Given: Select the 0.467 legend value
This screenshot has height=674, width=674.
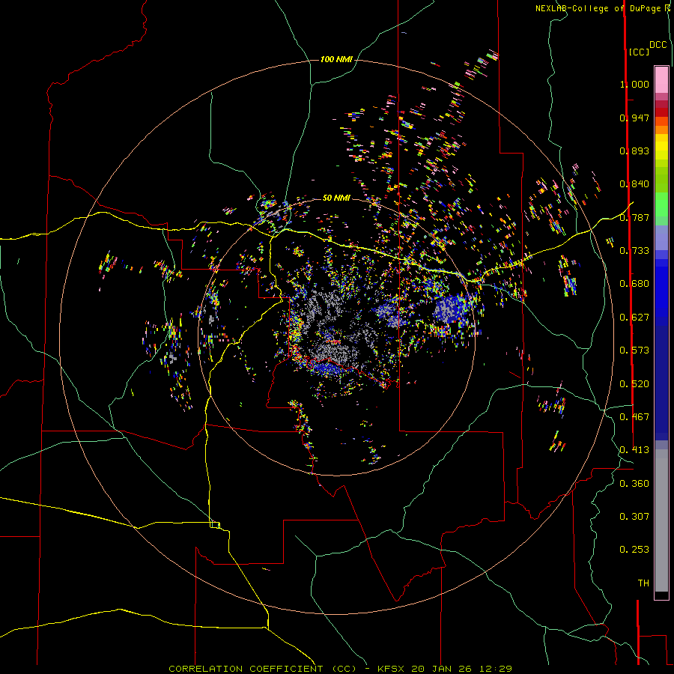Looking at the screenshot, I should pos(634,417).
